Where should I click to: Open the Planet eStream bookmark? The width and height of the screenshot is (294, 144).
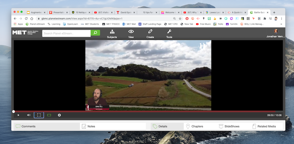pyautogui.click(x=36, y=24)
